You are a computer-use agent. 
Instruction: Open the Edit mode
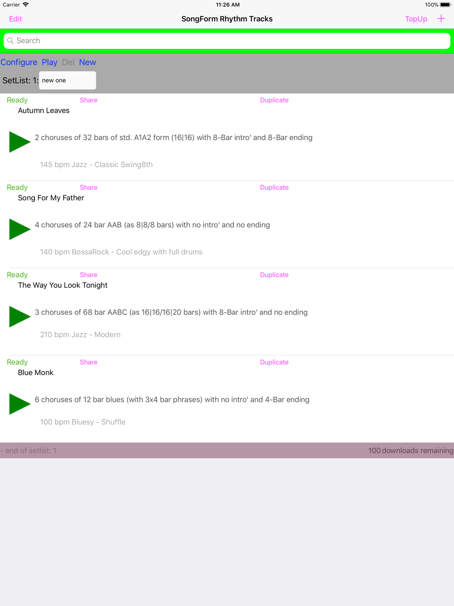coord(15,19)
